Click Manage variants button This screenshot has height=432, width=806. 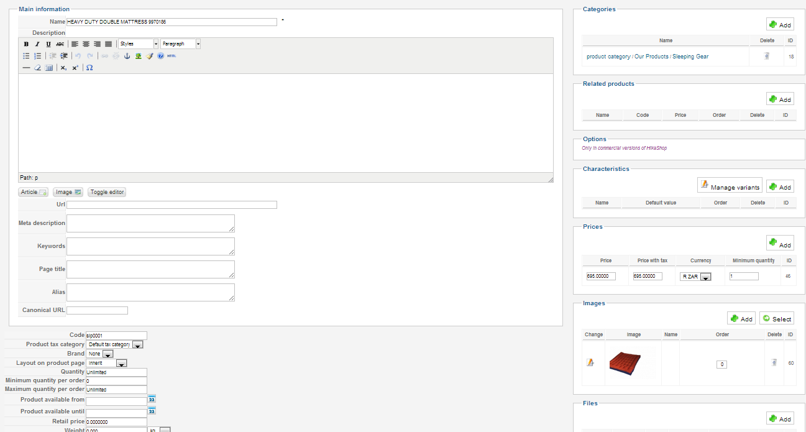[x=730, y=186]
